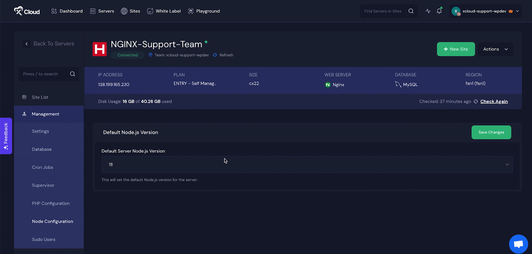Viewport: 532px width, 254px height.
Task: Click the Hetzner server provider logo
Action: pyautogui.click(x=99, y=49)
